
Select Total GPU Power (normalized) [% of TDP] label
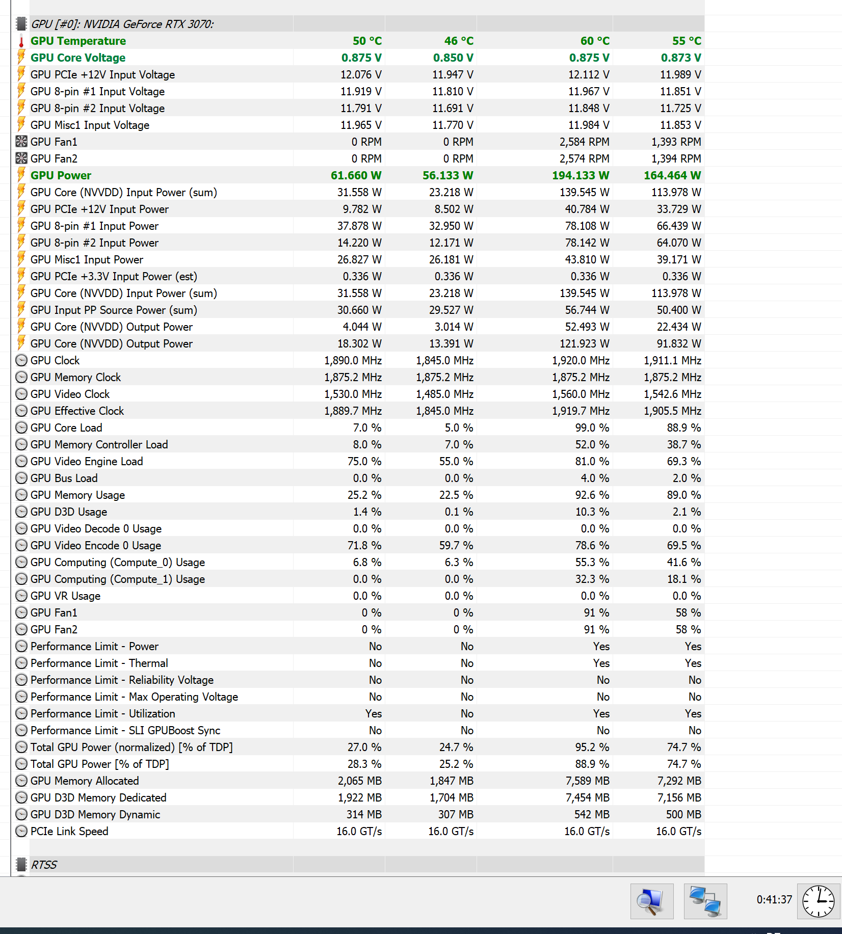131,747
